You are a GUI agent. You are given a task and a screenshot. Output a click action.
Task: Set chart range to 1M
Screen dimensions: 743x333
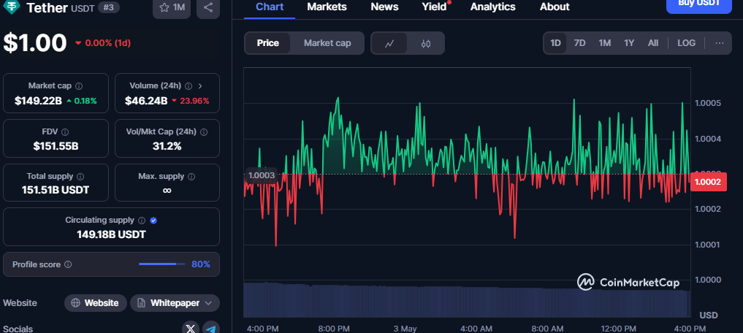click(x=604, y=43)
